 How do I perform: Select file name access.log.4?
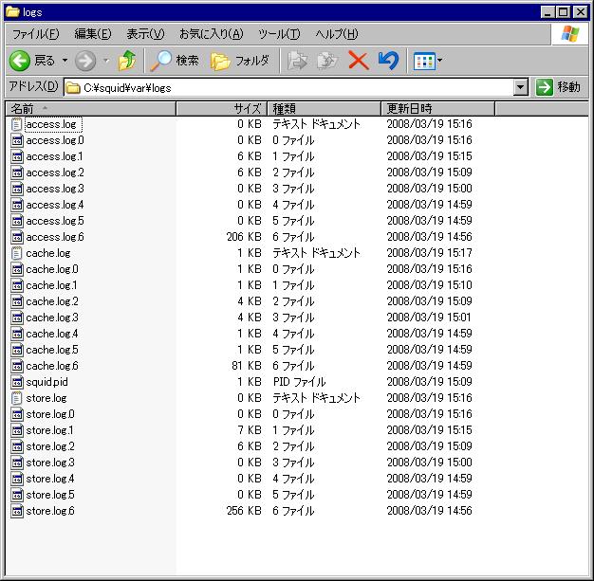55,205
